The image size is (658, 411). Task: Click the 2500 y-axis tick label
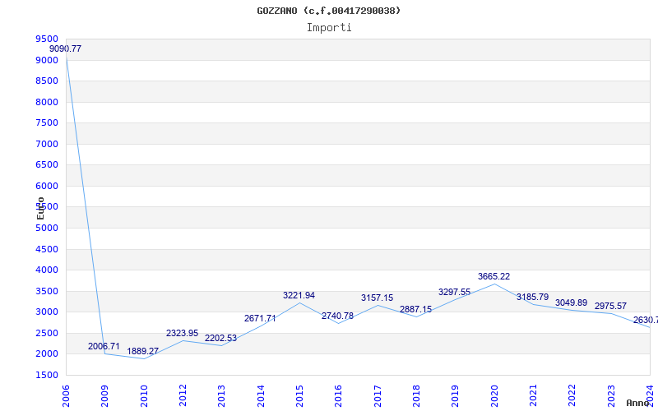[47, 334]
